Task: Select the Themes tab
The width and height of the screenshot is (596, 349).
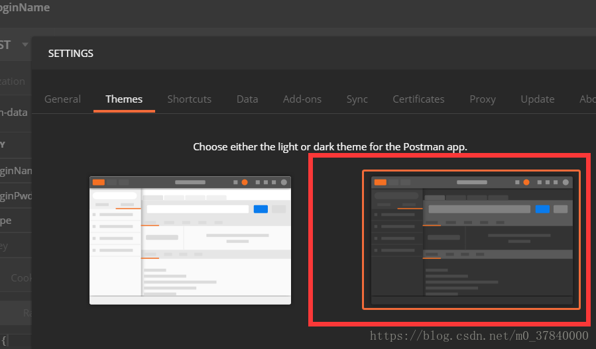Action: 124,99
